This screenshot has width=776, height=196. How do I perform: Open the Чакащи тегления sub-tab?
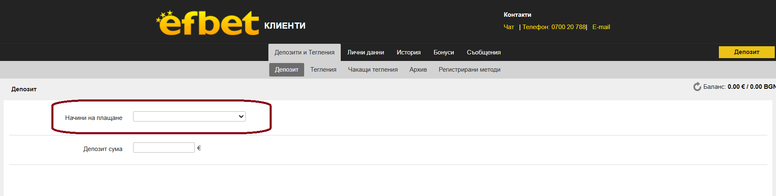[373, 70]
